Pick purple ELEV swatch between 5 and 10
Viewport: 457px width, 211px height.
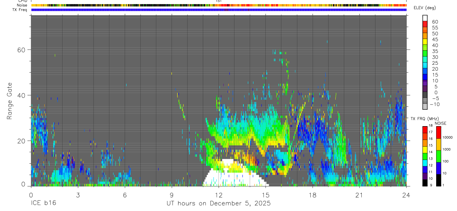point(425,83)
